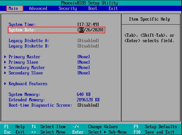This screenshot has height=135, width=182.
Task: Select the Secondary Slave label
Action: 26,73
